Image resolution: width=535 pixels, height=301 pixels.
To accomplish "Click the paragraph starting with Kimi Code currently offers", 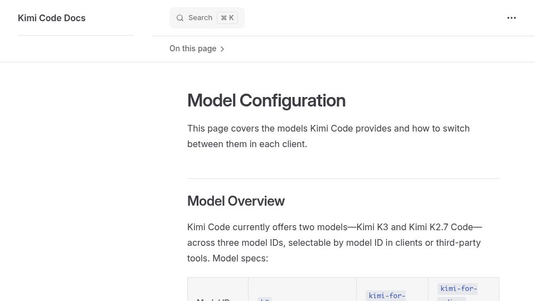I will (x=334, y=242).
